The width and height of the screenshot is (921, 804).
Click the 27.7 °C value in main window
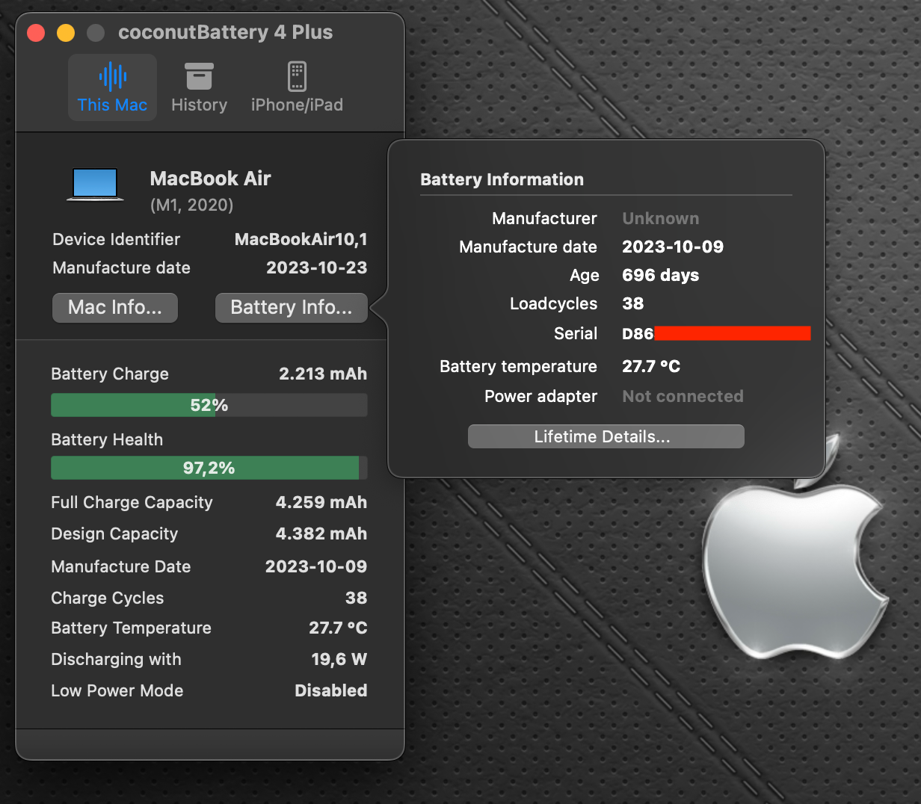point(339,628)
